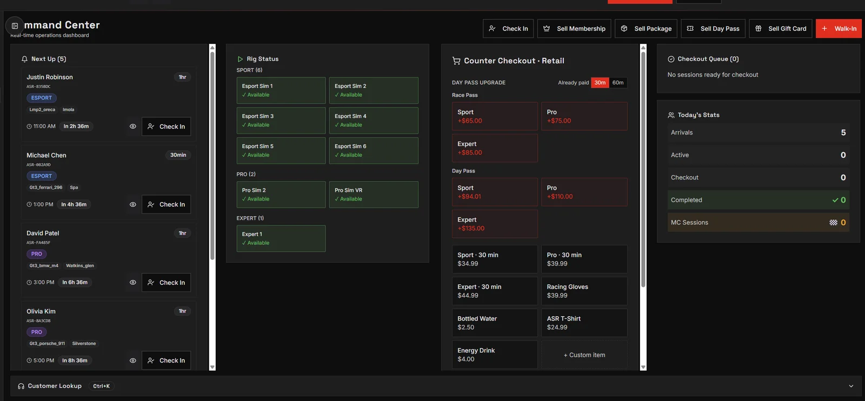Add Sport 30 min $34.99 item
Screen dimensions: 865x401
click(495, 259)
